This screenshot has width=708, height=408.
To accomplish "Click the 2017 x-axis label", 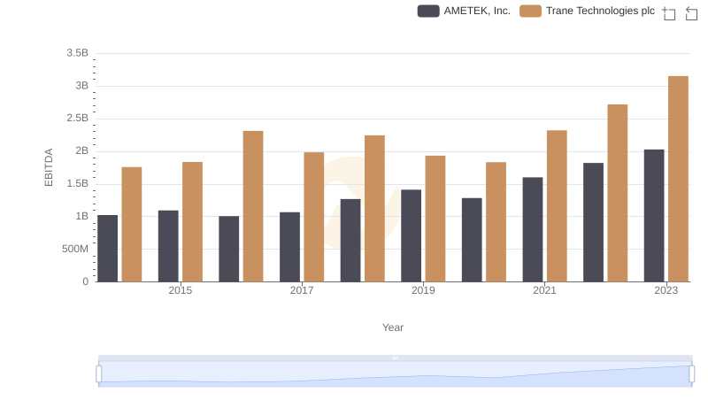I will 302,290.
